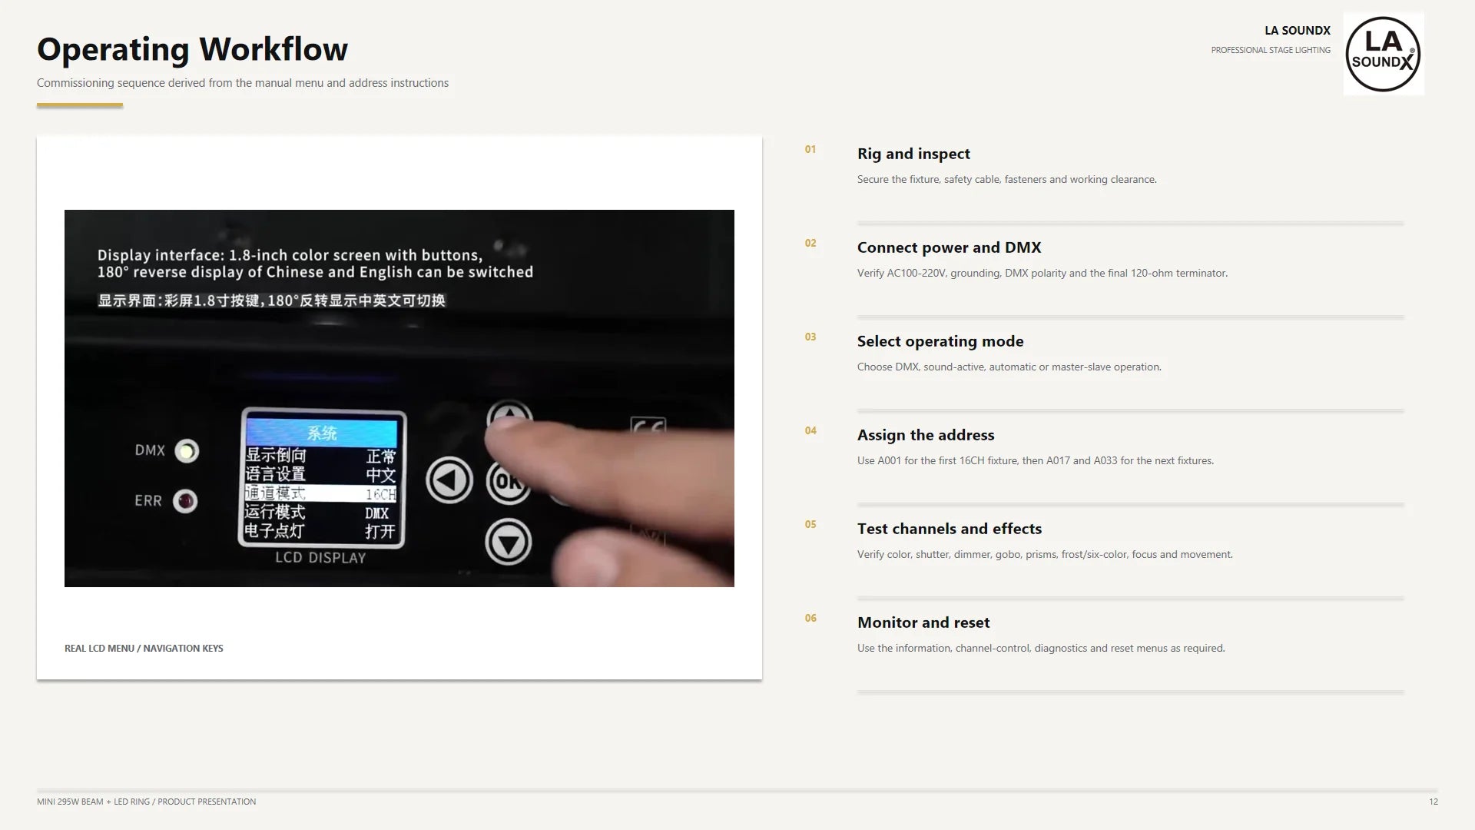Click the Select operating mode heading

click(x=940, y=341)
